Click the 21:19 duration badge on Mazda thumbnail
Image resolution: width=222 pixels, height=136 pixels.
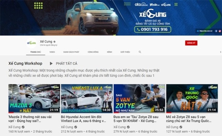pyautogui.click(x=54, y=110)
